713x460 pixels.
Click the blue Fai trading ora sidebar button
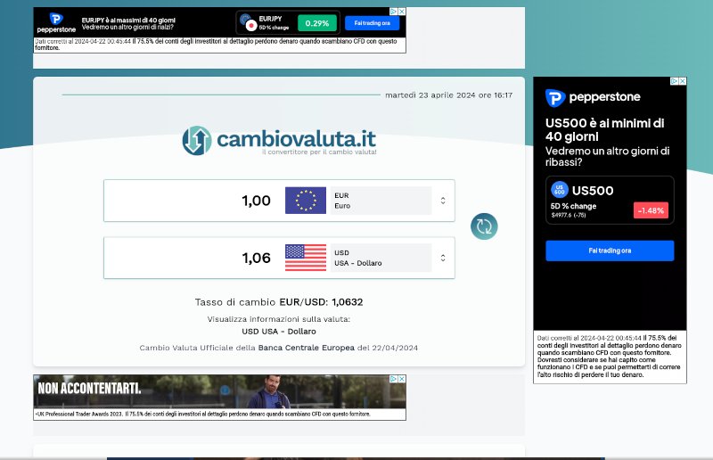coord(610,251)
